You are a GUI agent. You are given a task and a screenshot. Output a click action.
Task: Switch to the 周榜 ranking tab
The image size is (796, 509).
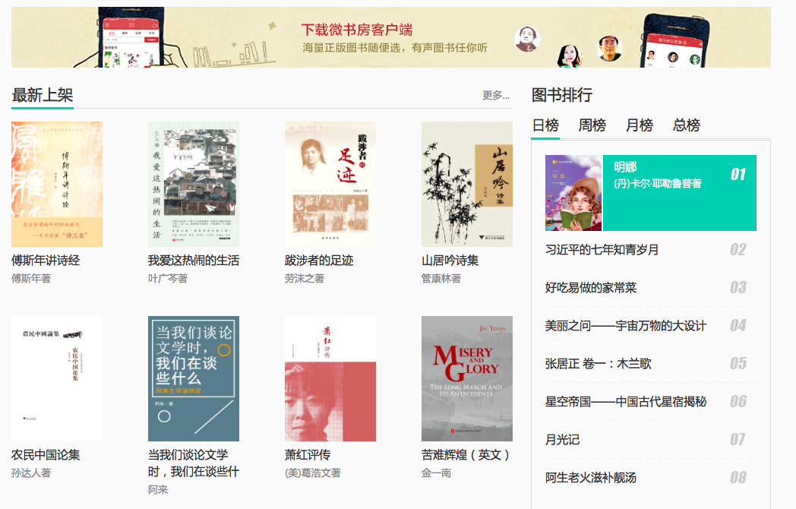tap(592, 125)
